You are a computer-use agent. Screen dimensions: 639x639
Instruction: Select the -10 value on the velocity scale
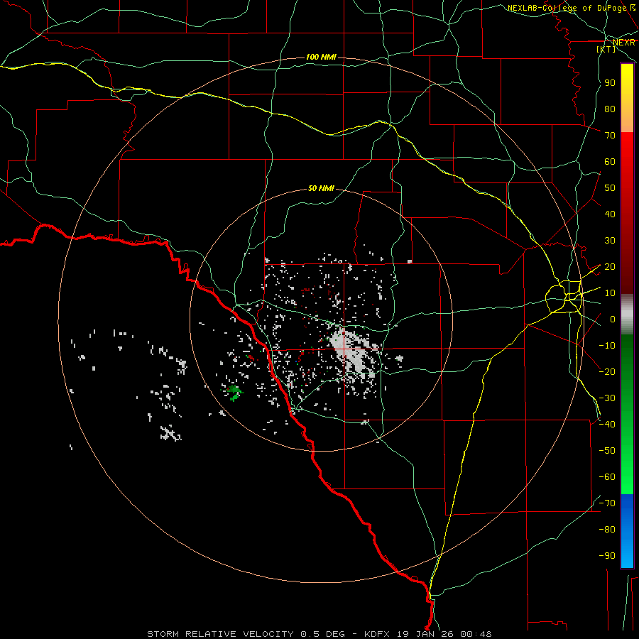[607, 346]
